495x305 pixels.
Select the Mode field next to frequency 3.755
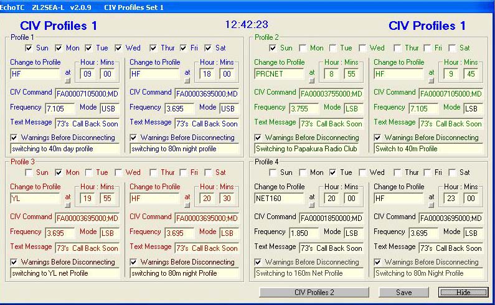point(352,108)
